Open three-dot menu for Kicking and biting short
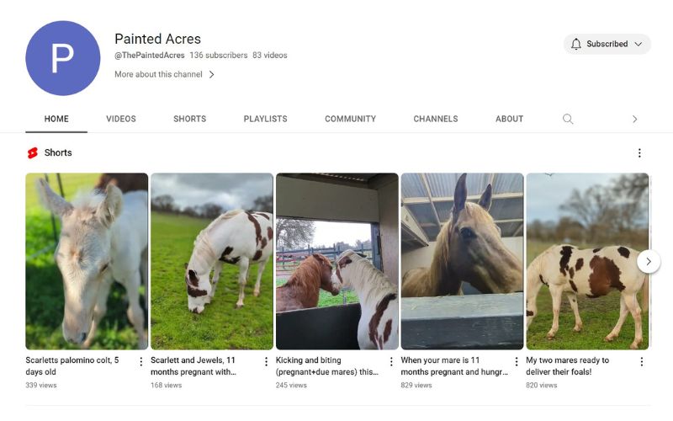 point(391,362)
